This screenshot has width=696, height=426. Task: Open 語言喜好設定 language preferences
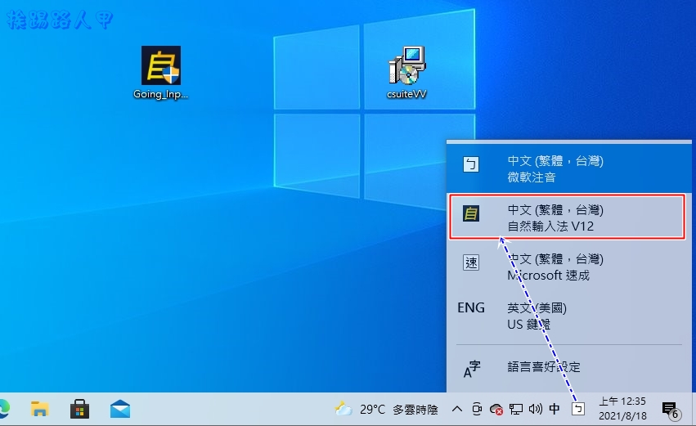coord(569,367)
